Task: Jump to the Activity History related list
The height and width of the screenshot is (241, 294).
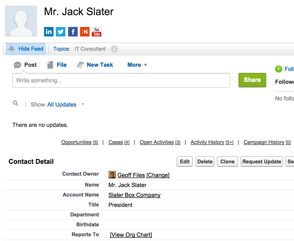Action: (212, 142)
